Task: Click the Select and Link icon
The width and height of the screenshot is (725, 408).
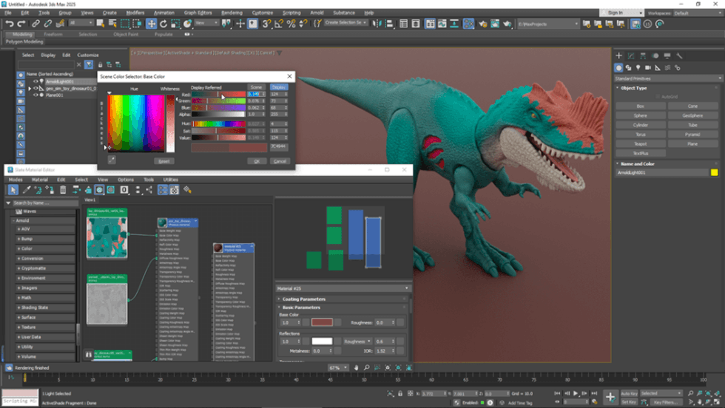Action: click(35, 23)
